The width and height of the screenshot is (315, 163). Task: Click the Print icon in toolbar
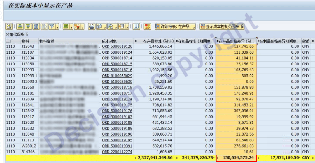click(x=92, y=26)
